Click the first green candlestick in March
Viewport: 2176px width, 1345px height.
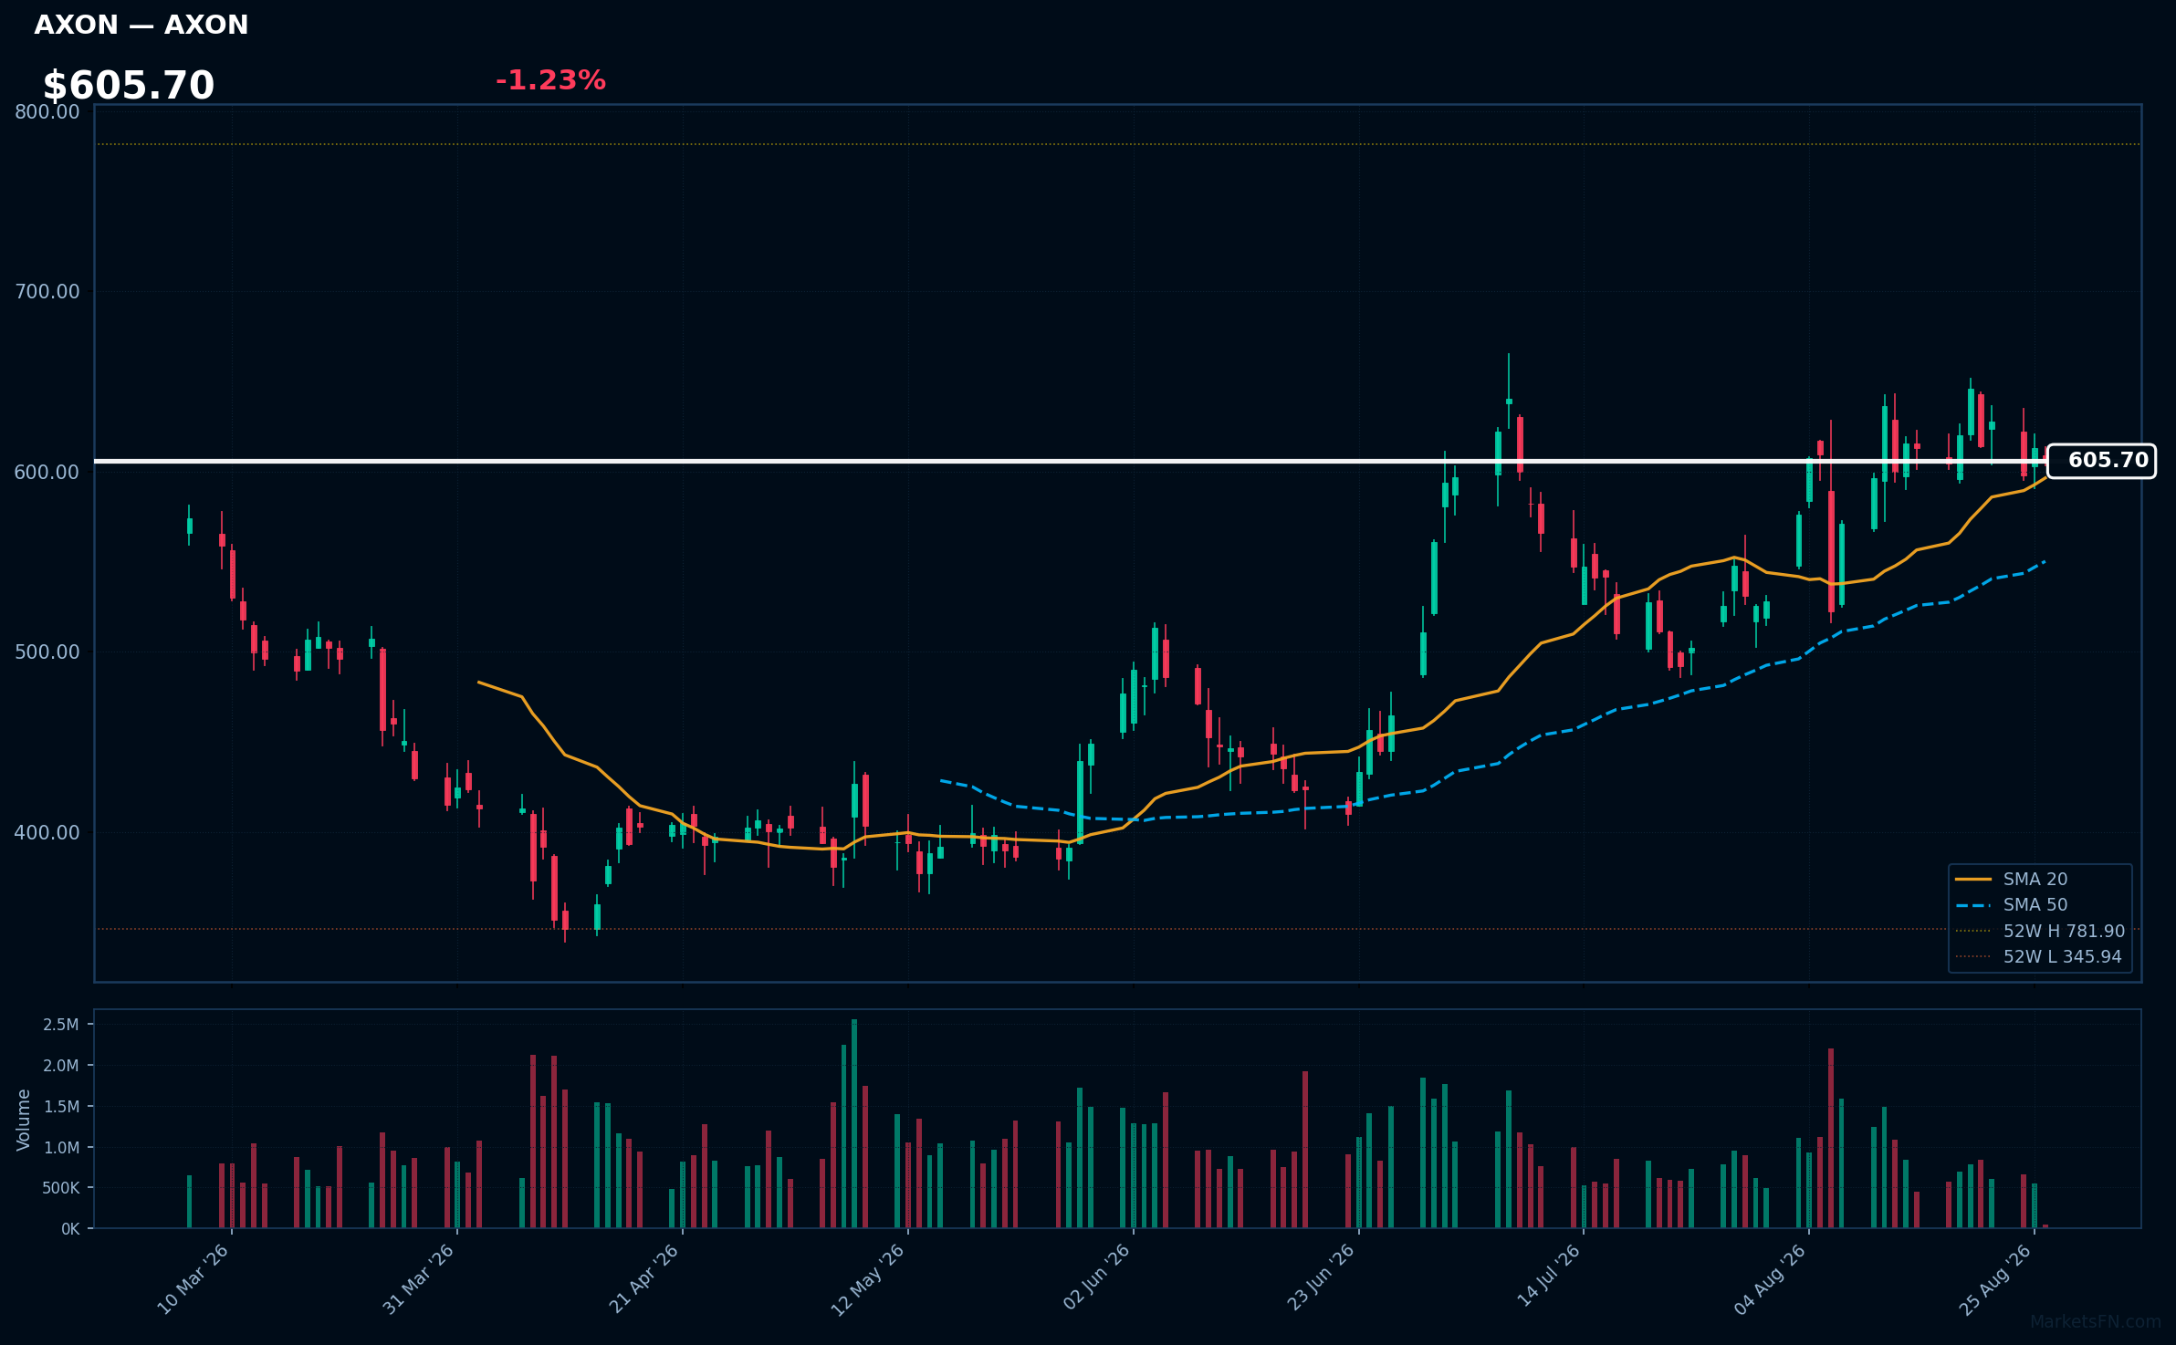(x=189, y=525)
